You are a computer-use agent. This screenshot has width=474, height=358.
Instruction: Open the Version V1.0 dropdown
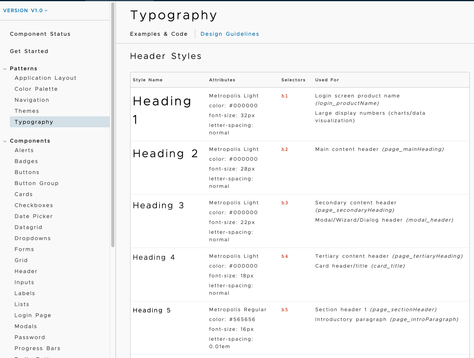(25, 11)
